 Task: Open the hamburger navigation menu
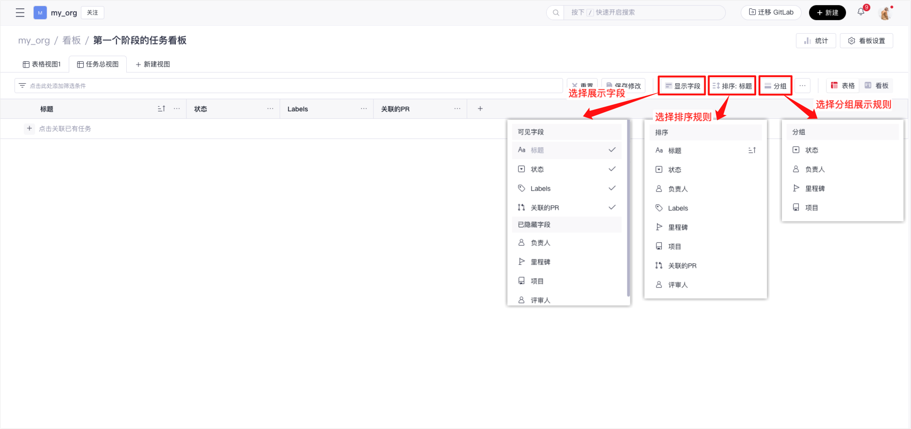point(20,13)
